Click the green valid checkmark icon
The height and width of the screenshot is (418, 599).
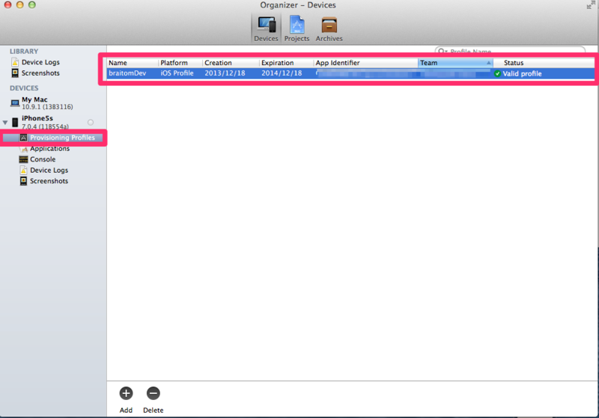pyautogui.click(x=497, y=73)
